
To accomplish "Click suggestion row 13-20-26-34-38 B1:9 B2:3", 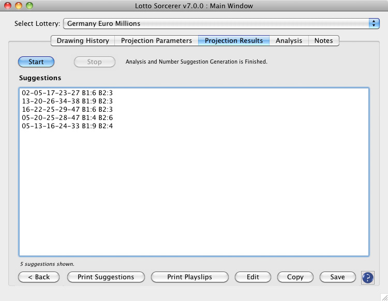I will [67, 101].
